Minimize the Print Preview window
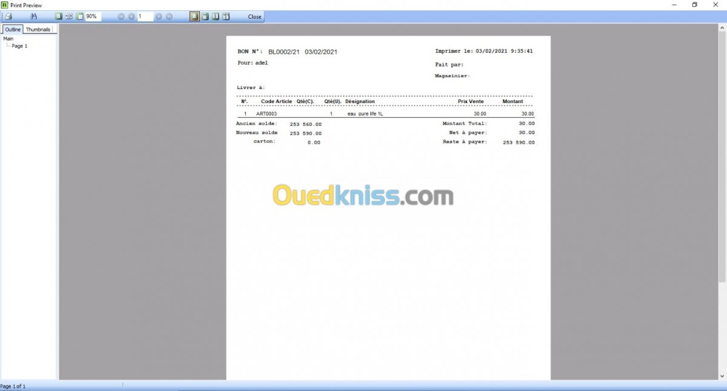The height and width of the screenshot is (391, 727). tap(675, 5)
